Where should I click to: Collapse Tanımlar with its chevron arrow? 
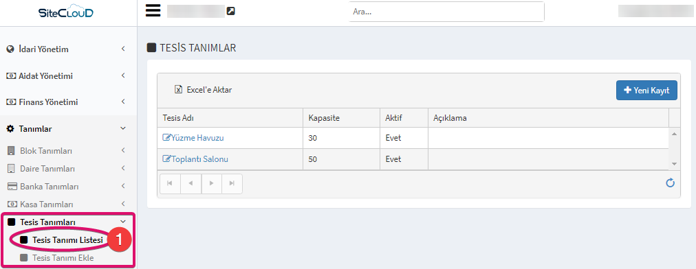tap(123, 128)
